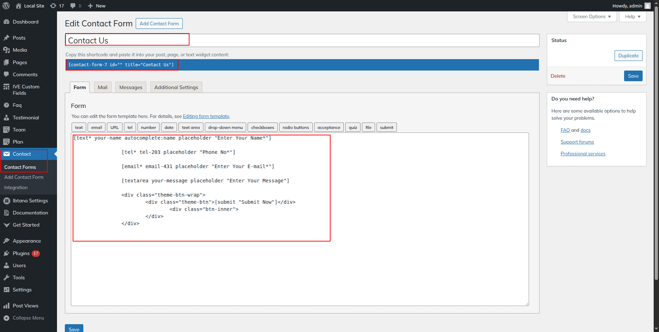The width and height of the screenshot is (659, 332).
Task: Switch to the Mail tab
Action: click(x=103, y=87)
